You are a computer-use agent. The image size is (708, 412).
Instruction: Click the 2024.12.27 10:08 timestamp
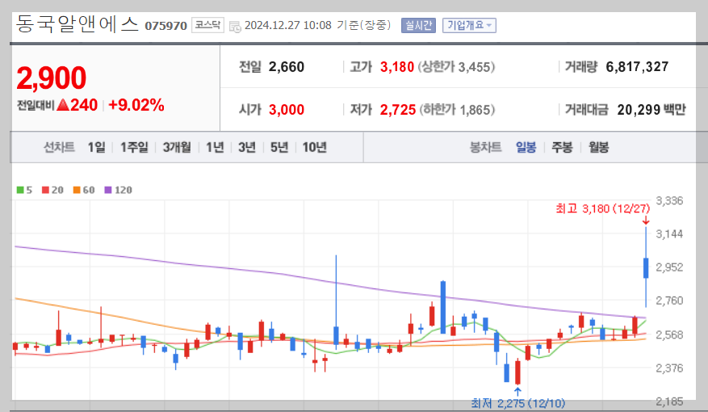point(288,25)
